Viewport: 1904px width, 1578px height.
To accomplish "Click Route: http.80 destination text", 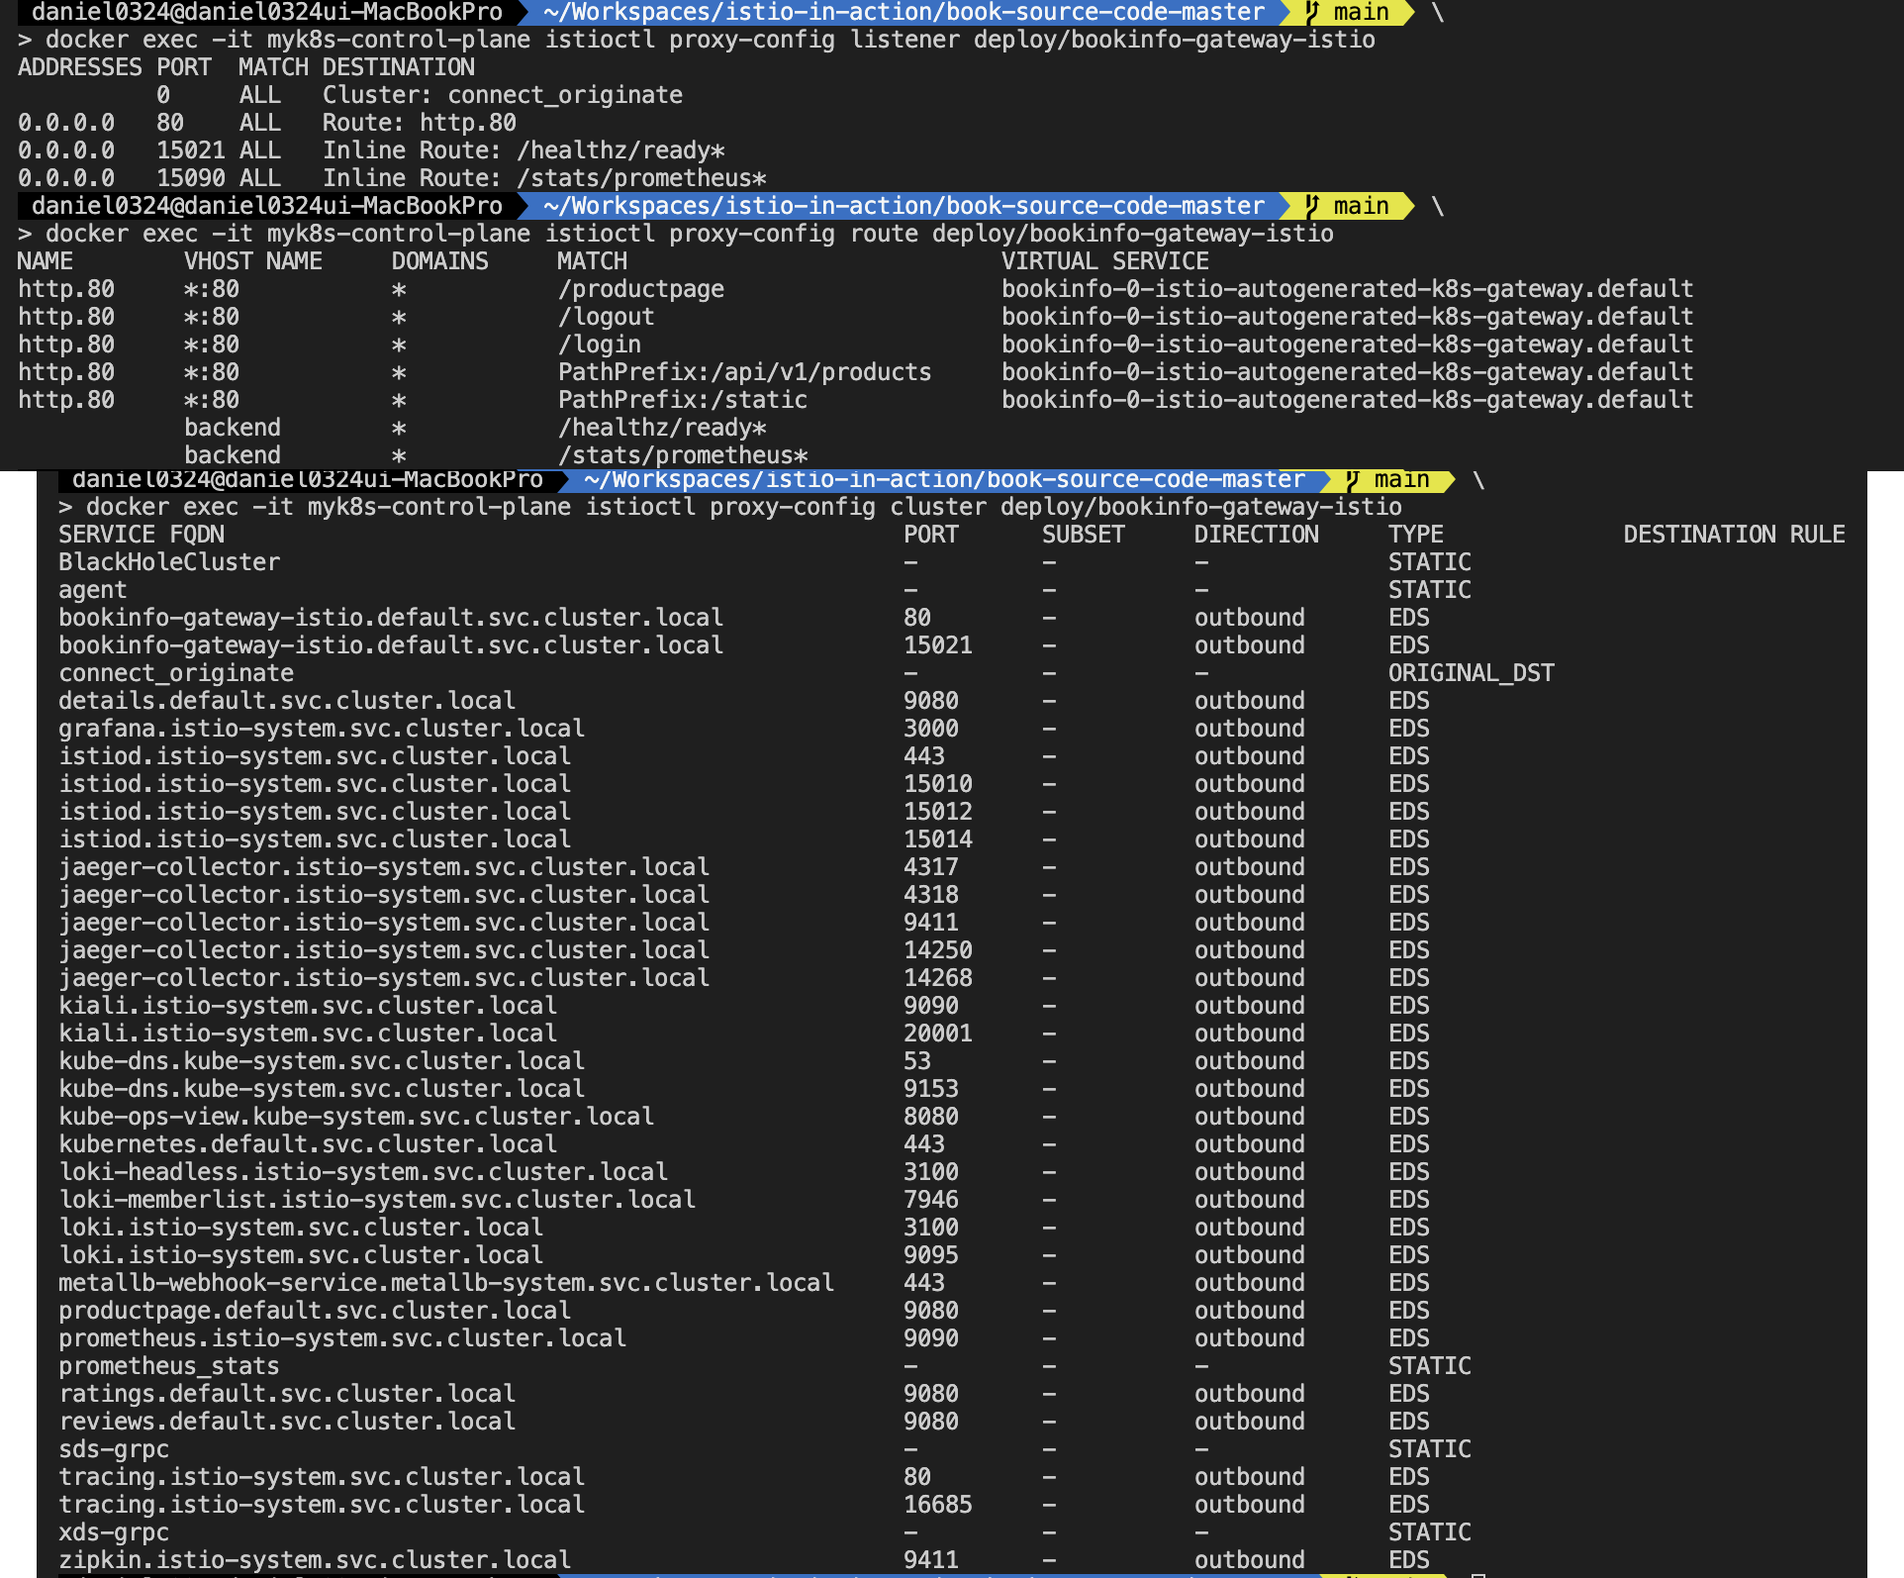I will click(x=419, y=123).
